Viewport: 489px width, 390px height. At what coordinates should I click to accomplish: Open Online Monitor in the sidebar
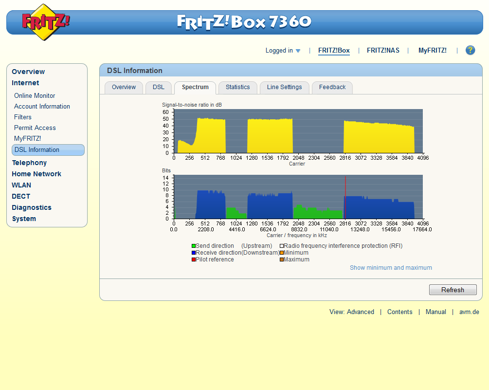click(35, 96)
